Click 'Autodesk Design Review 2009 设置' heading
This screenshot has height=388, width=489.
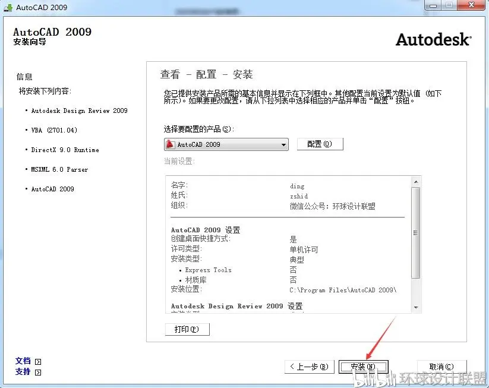click(236, 306)
